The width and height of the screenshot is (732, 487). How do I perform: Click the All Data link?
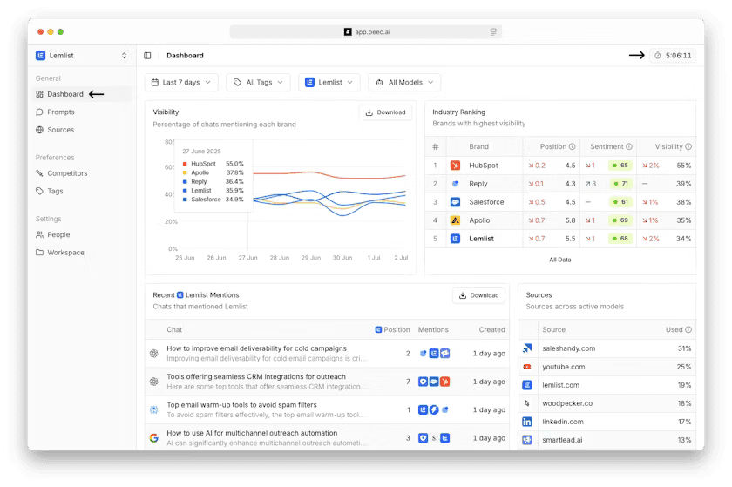coord(560,260)
